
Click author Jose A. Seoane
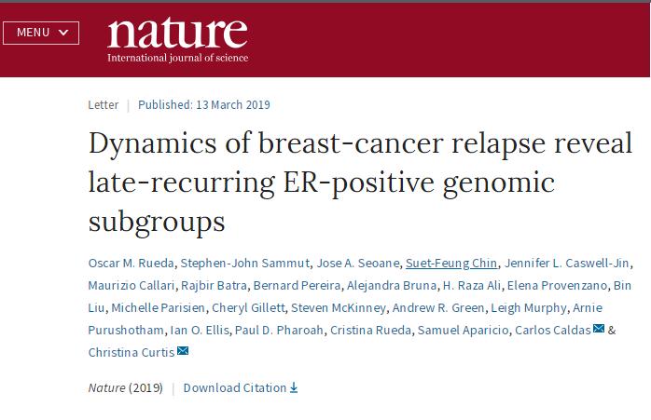(358, 263)
